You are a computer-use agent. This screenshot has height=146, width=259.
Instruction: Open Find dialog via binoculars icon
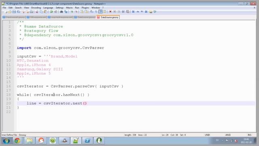(x=62, y=12)
